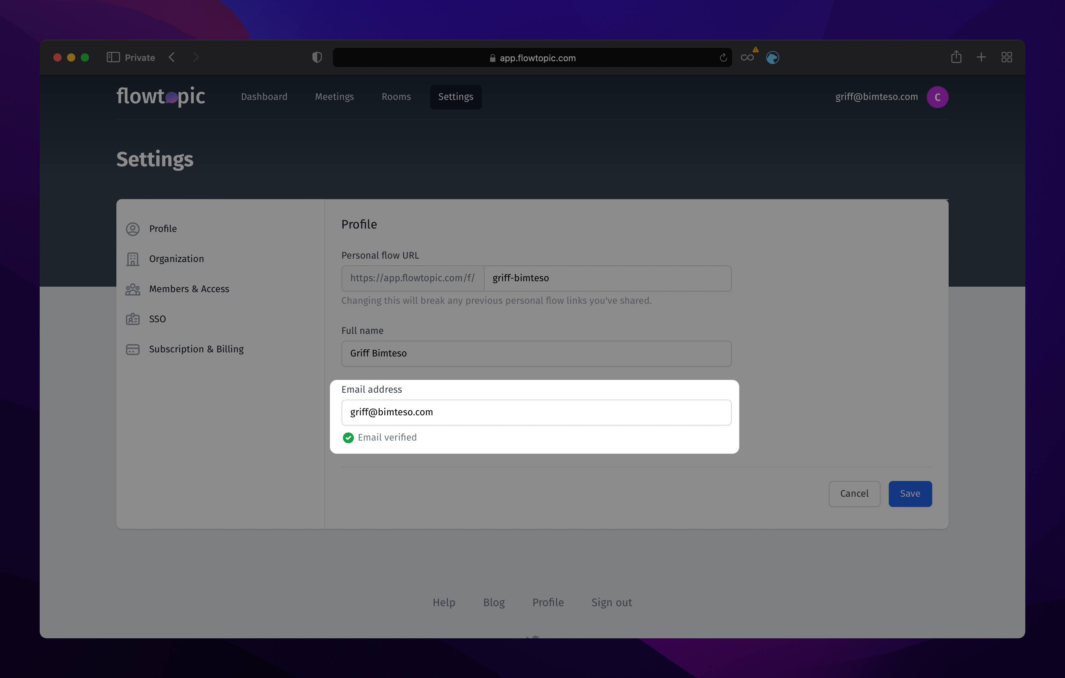Go to the Rooms tab
Screen dimensions: 1065x678
396,97
